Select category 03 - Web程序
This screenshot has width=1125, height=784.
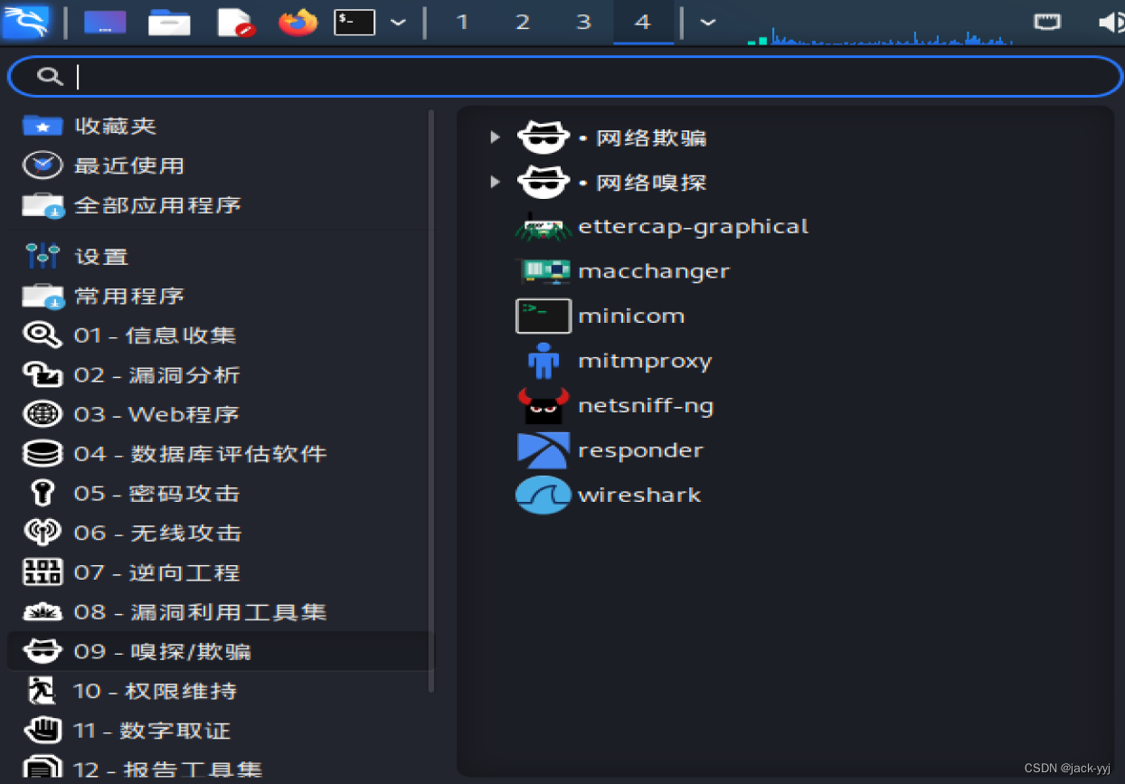coord(217,414)
